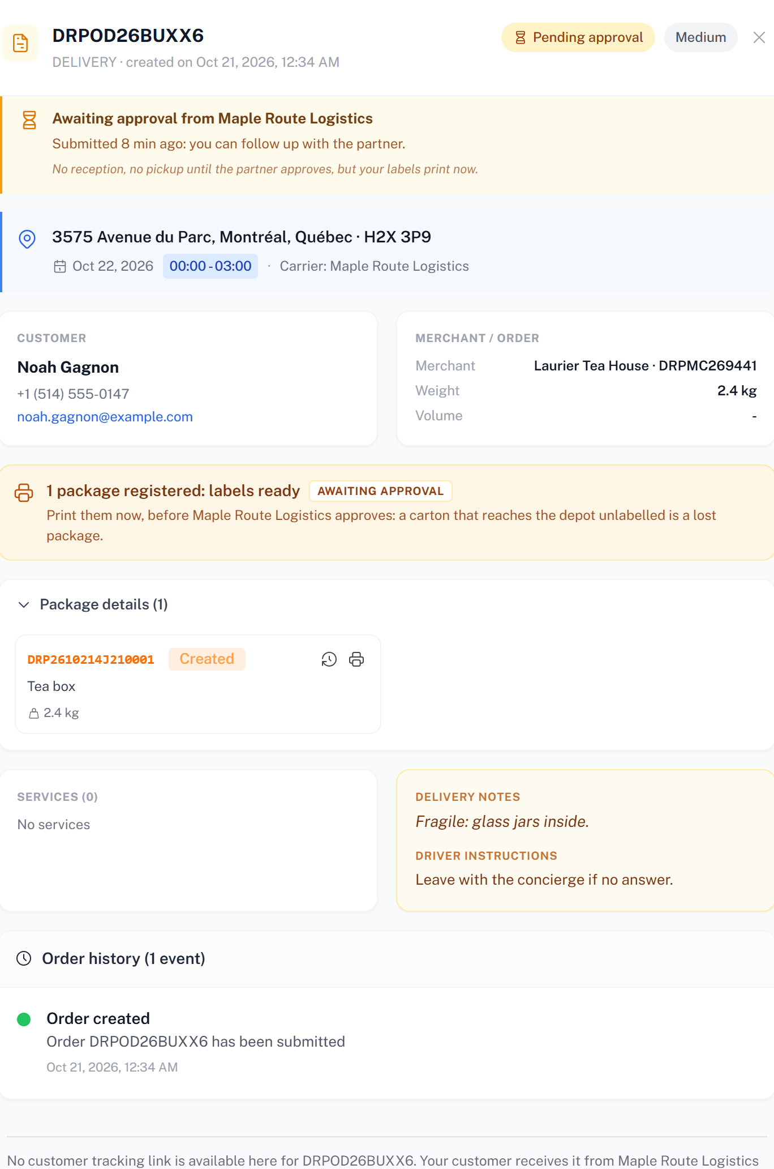Click 'Fragile: glass jars inside.' delivery note
Image resolution: width=774 pixels, height=1169 pixels.
(502, 822)
